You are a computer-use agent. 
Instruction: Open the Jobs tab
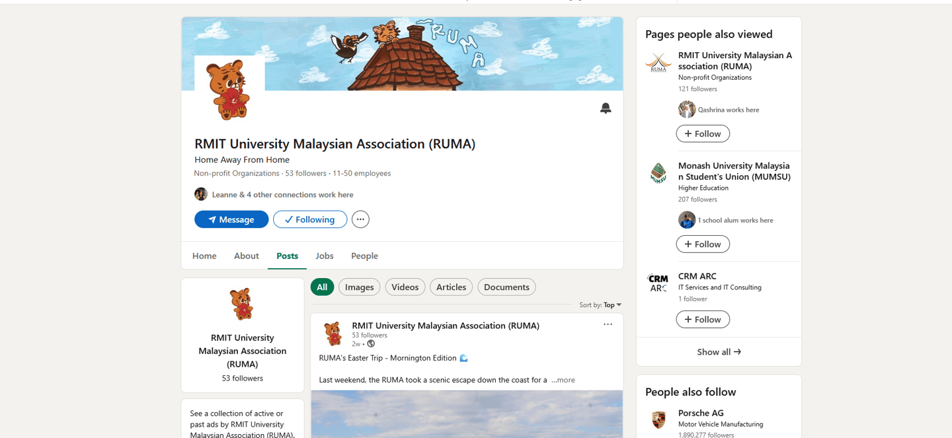pyautogui.click(x=325, y=256)
